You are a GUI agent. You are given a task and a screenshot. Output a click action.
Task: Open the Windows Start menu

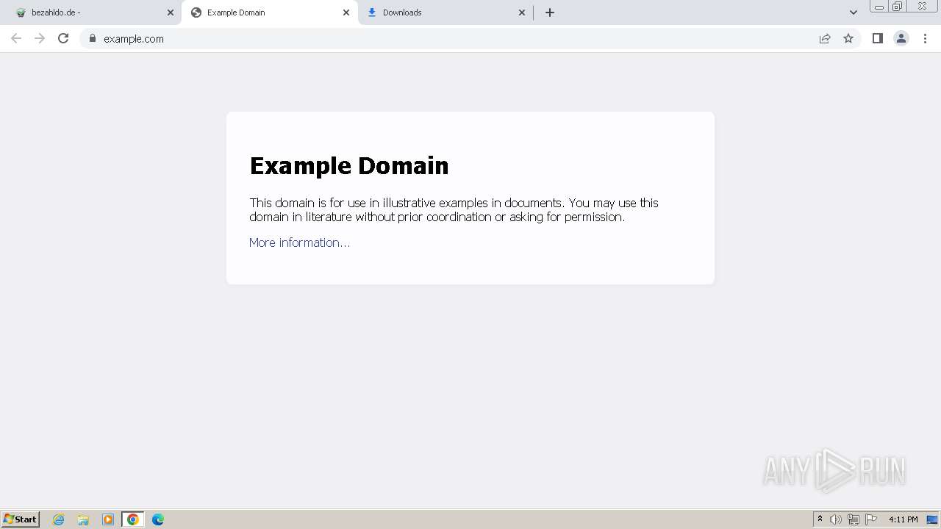21,519
